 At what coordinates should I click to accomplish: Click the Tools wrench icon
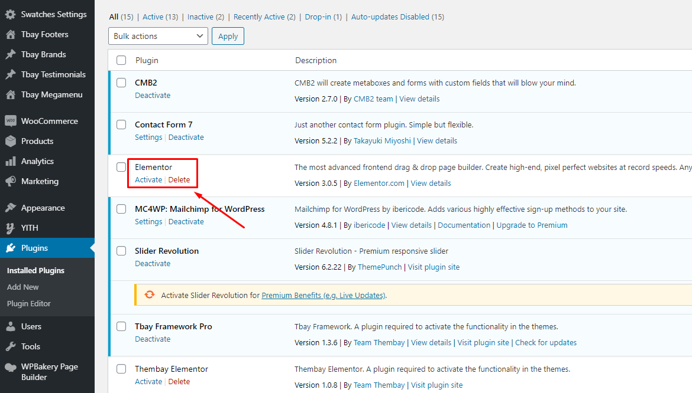(x=11, y=347)
